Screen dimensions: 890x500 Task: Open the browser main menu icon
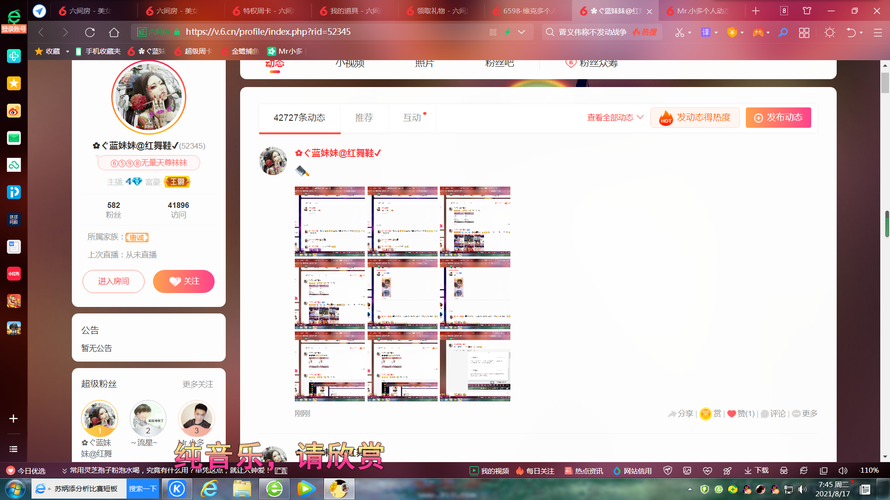877,32
